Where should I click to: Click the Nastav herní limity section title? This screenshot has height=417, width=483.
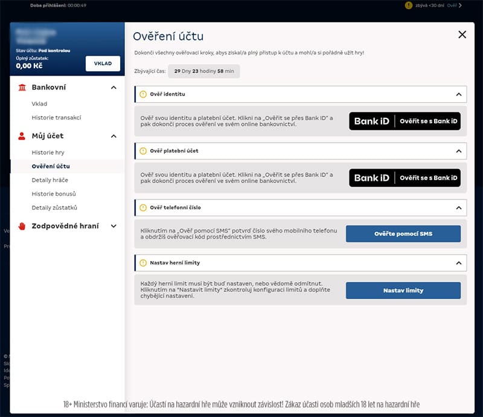(175, 263)
